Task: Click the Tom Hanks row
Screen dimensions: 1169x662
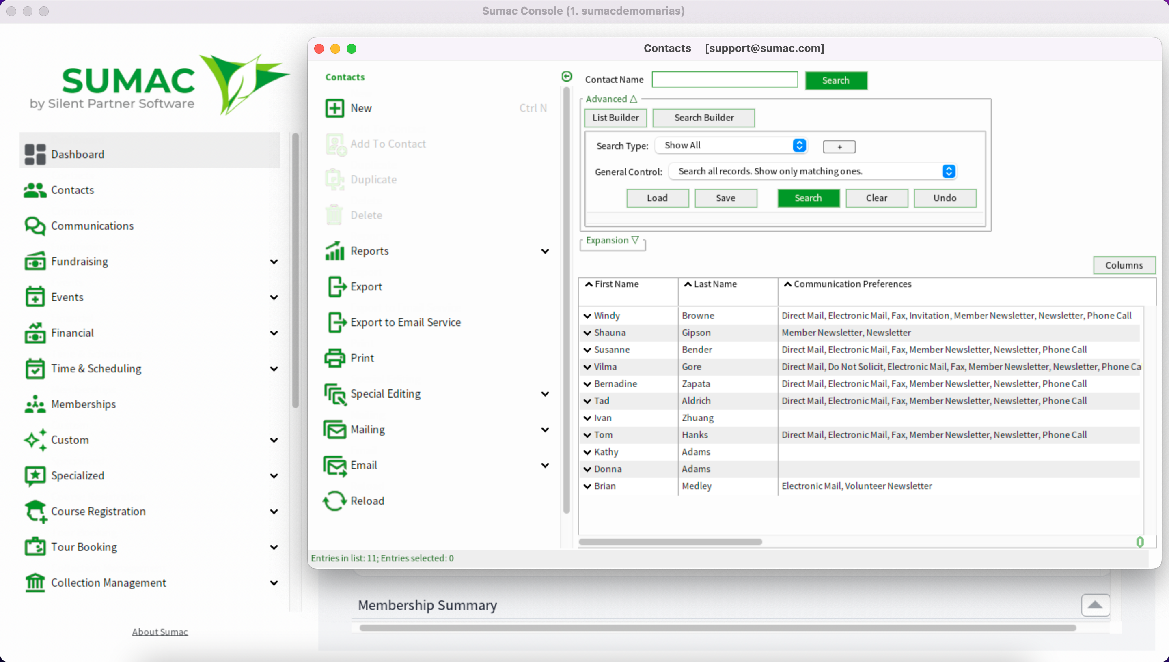Action: (860, 435)
